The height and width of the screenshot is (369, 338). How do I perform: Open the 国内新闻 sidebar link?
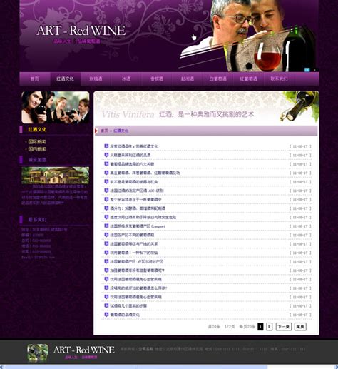(37, 149)
